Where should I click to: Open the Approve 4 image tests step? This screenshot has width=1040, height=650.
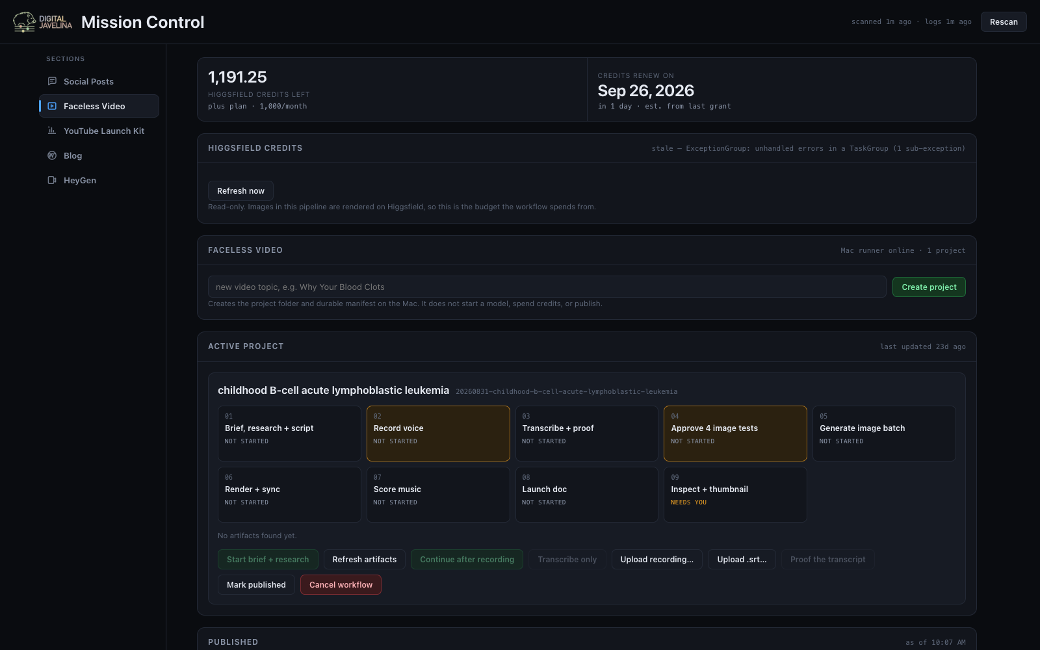click(x=735, y=434)
